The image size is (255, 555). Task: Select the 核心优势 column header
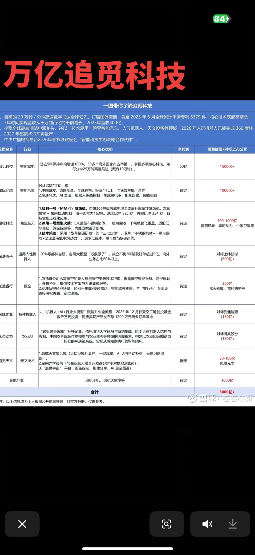coord(105,149)
